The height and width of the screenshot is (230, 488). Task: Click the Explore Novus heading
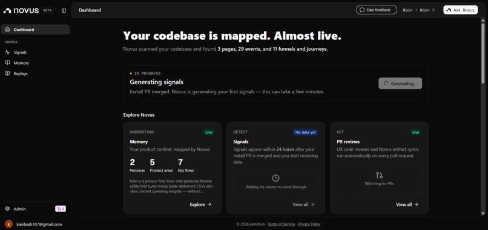point(139,115)
